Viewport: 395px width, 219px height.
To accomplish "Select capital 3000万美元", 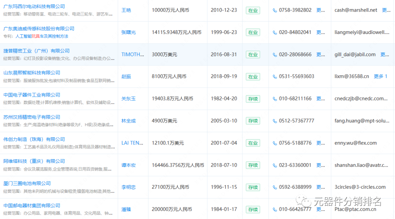I will point(165,54).
